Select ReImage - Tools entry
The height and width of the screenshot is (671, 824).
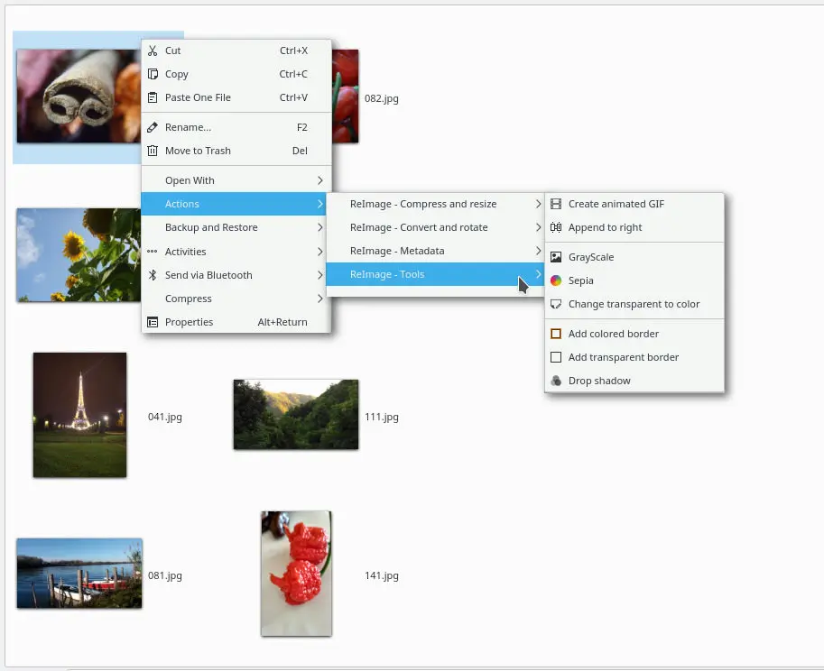tap(435, 274)
